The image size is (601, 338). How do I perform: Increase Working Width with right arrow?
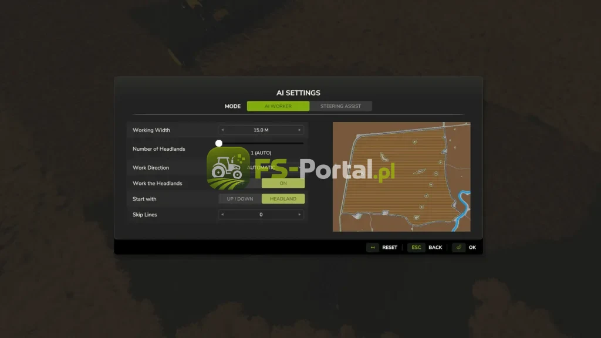click(299, 130)
